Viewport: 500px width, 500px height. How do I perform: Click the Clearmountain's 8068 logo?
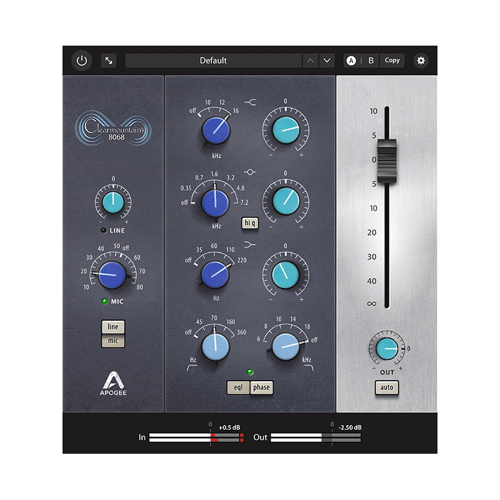point(113,128)
